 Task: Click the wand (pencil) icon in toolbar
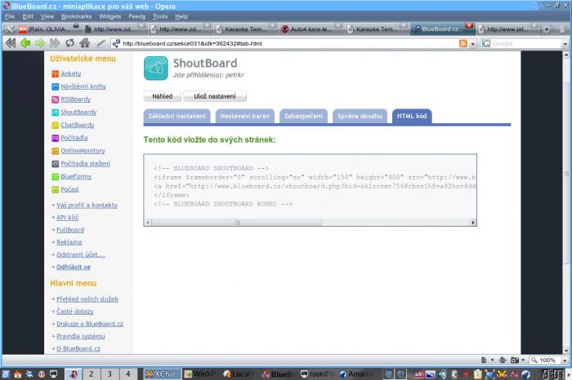pos(101,43)
